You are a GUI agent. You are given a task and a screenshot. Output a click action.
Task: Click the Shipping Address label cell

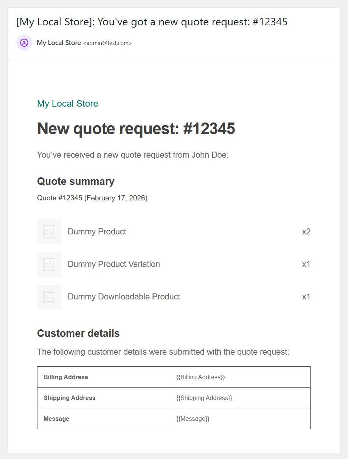(x=70, y=398)
